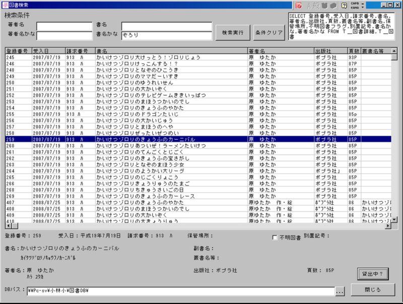Click the horizontal scrollbar right arrow
Viewport: 403px width, 304px height.
coord(388,225)
